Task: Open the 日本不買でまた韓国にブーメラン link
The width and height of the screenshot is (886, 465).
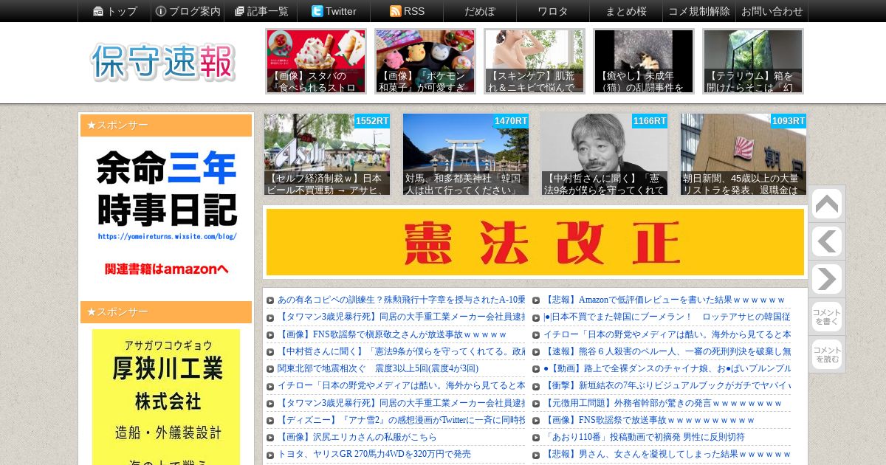Action: (x=667, y=317)
